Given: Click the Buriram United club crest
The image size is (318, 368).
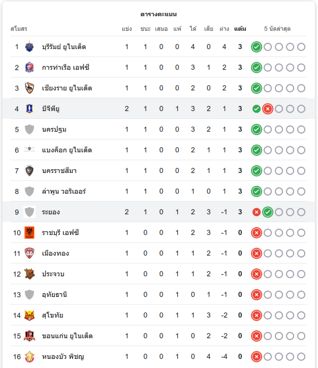Looking at the screenshot, I should 29,47.
